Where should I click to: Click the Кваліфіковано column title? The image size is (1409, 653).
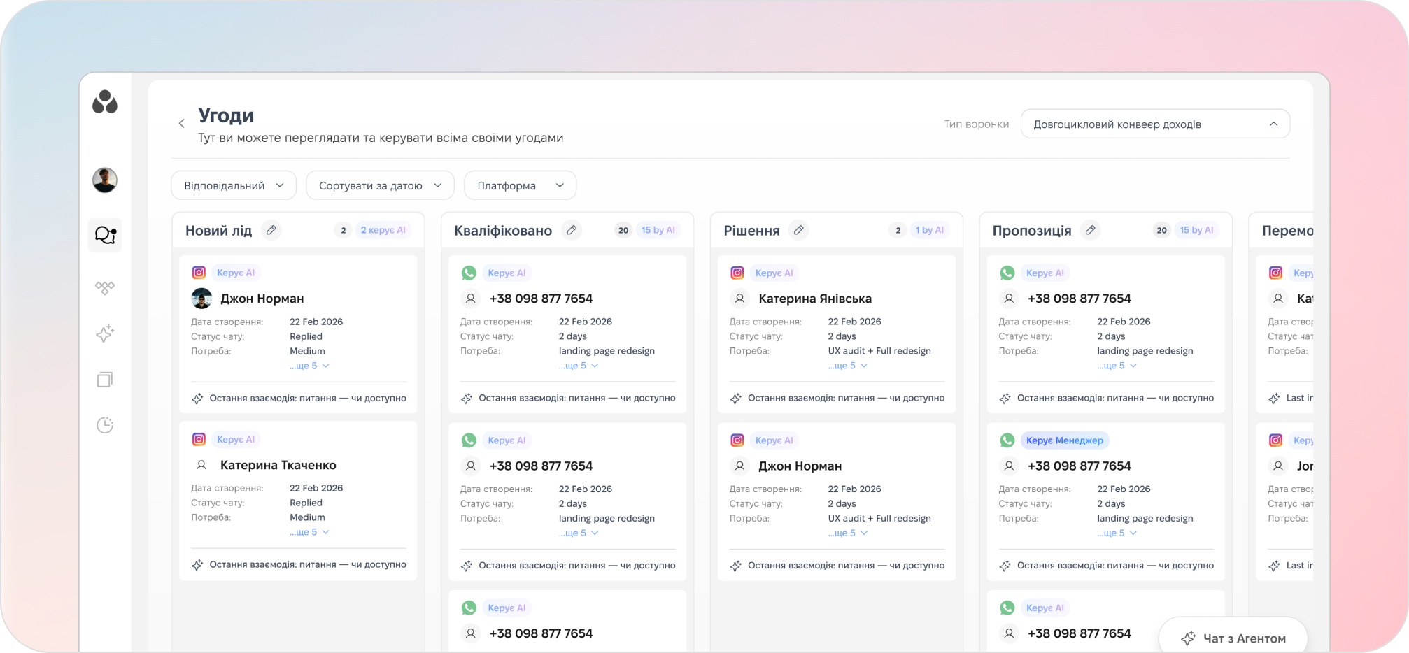503,231
